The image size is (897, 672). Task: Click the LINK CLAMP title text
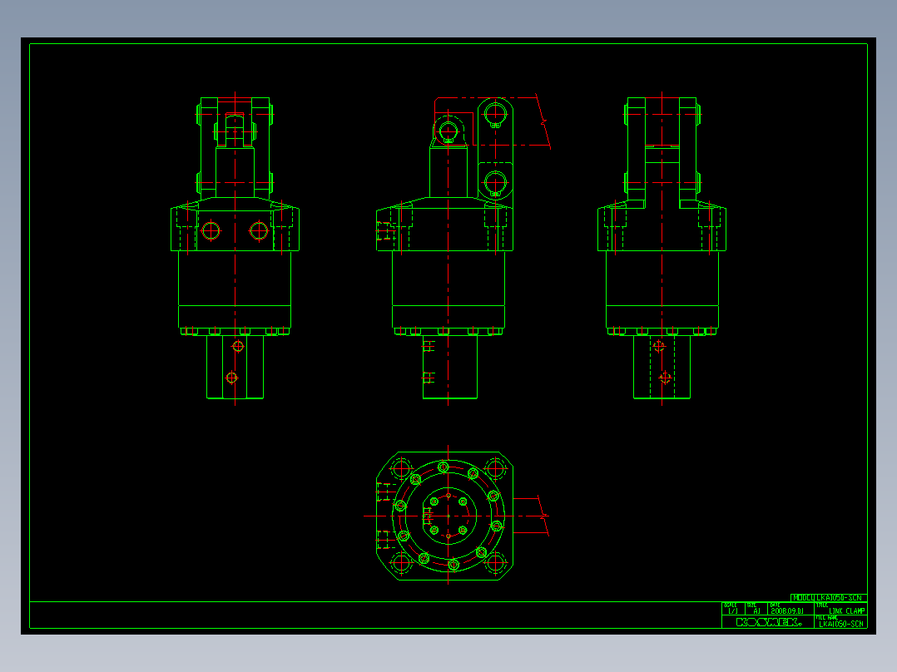[x=847, y=610]
